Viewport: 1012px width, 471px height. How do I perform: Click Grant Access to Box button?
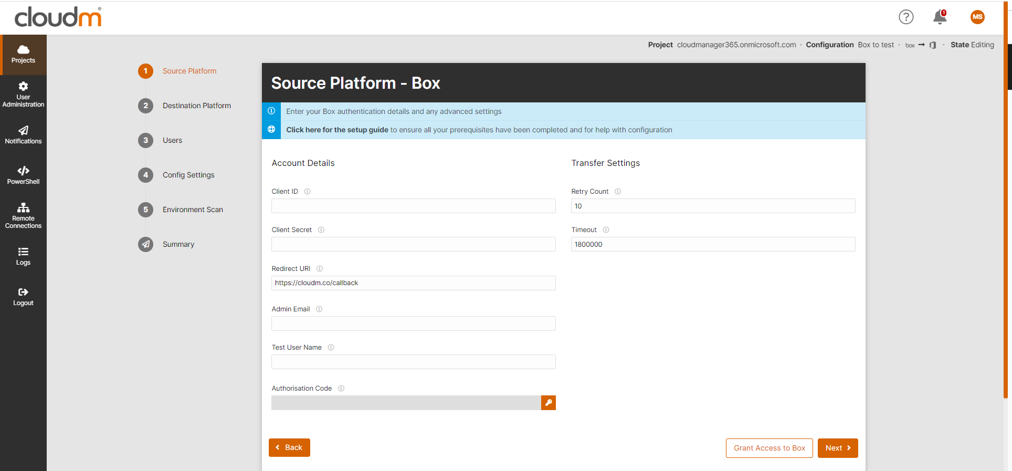(x=769, y=448)
